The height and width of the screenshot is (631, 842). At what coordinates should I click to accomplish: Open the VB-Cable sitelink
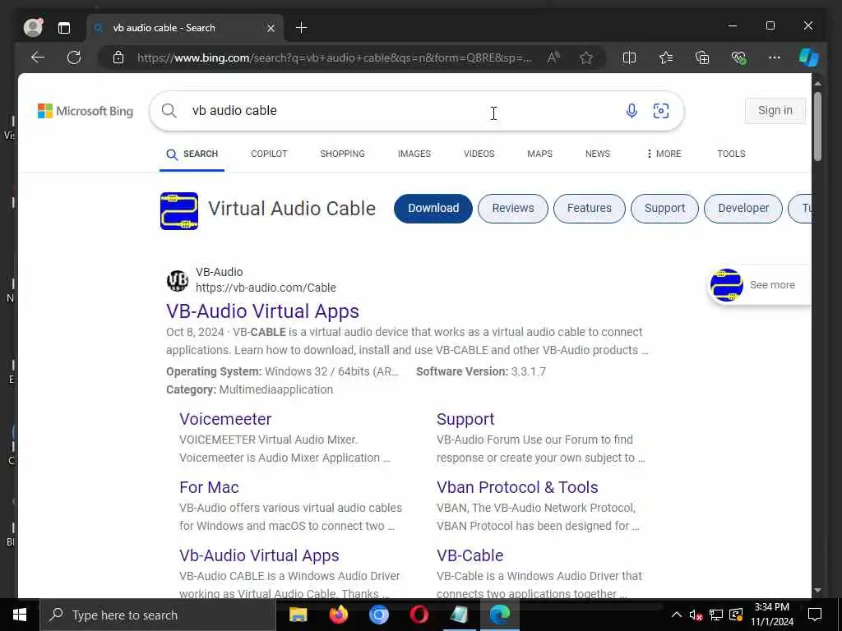tap(470, 555)
